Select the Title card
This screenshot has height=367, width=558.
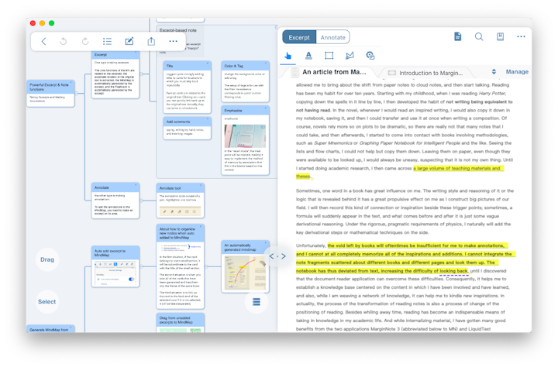click(x=188, y=87)
